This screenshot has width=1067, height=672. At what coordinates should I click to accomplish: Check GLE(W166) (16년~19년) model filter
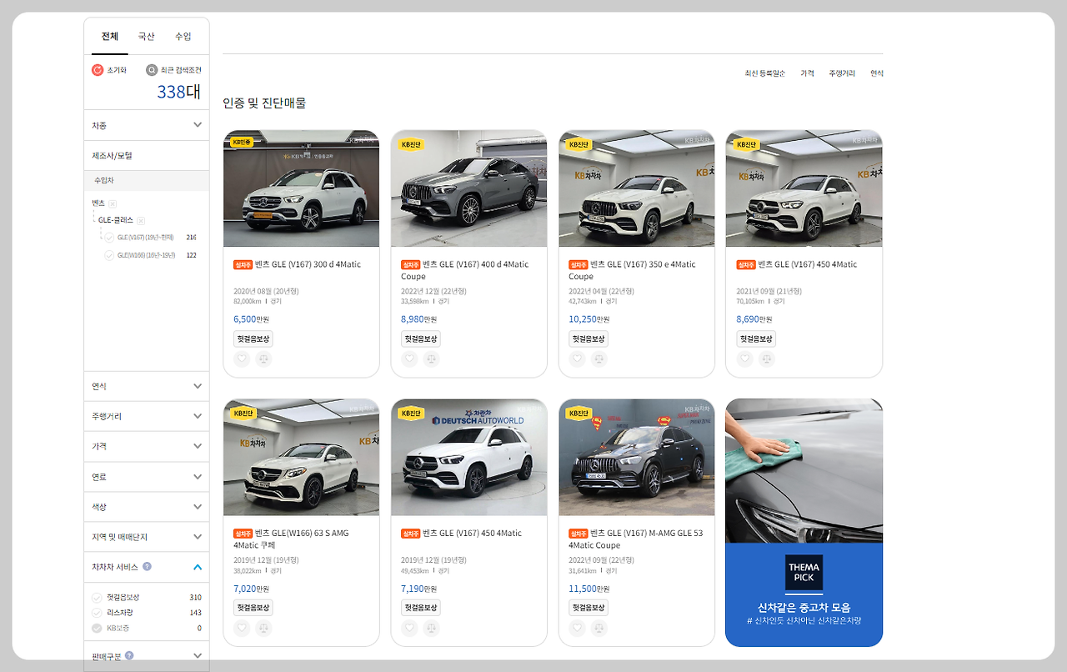pyautogui.click(x=108, y=255)
